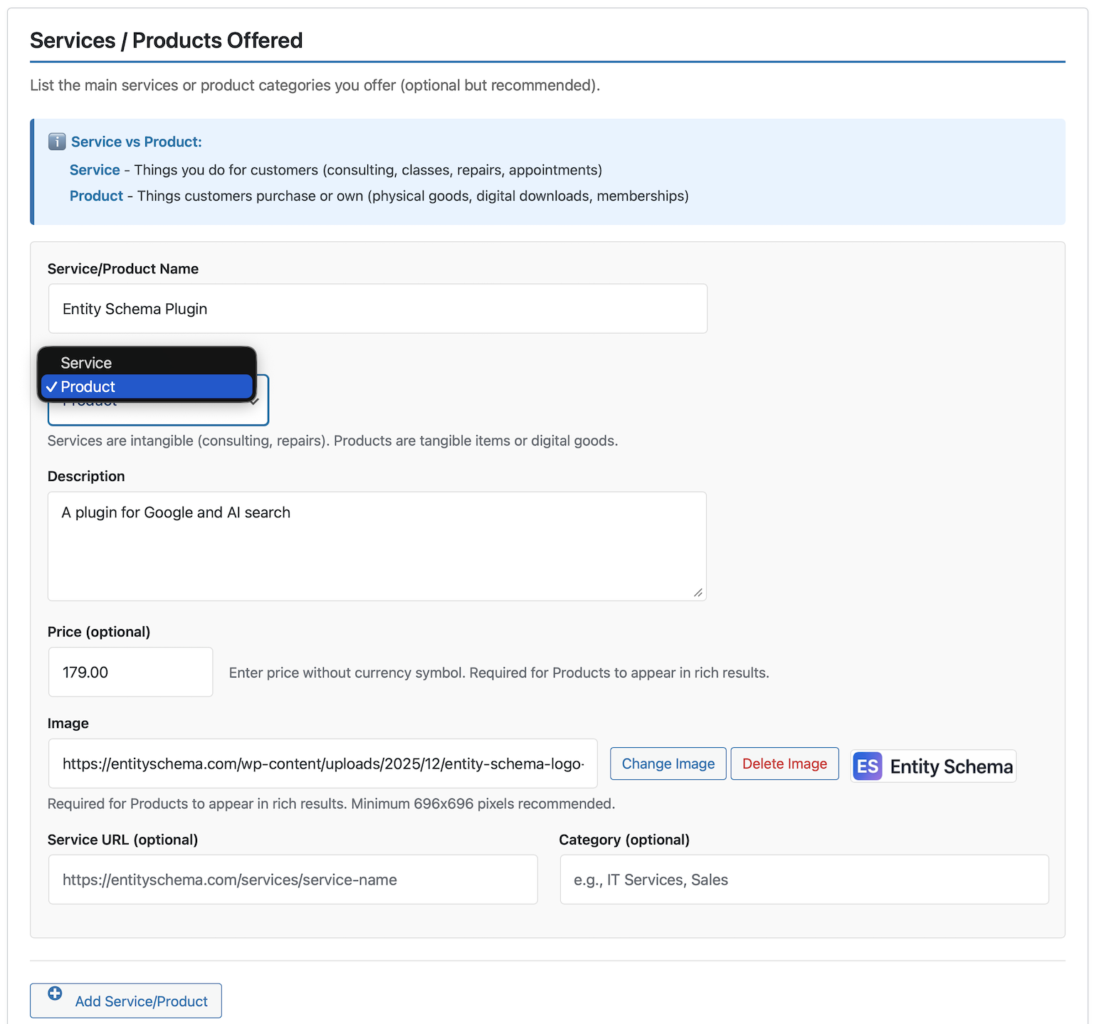Viewport: 1099px width, 1024px height.
Task: Click the Description textarea resize handle
Action: [698, 592]
